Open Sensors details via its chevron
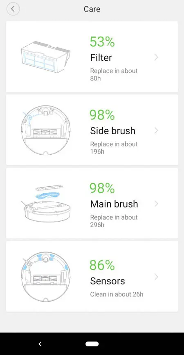 tap(156, 277)
